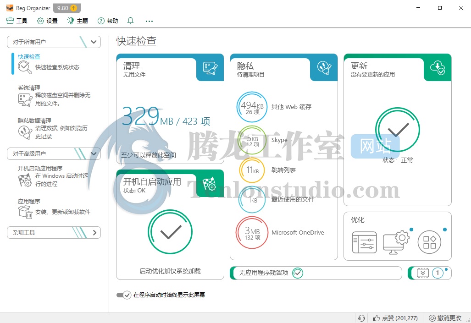Click the startup apps flag gear icon
Image resolution: width=471 pixels, height=323 pixels.
[210, 184]
